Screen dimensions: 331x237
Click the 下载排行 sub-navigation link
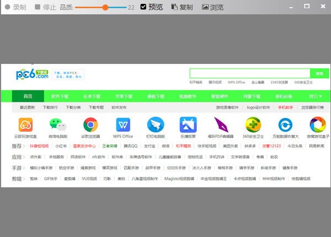(50, 107)
